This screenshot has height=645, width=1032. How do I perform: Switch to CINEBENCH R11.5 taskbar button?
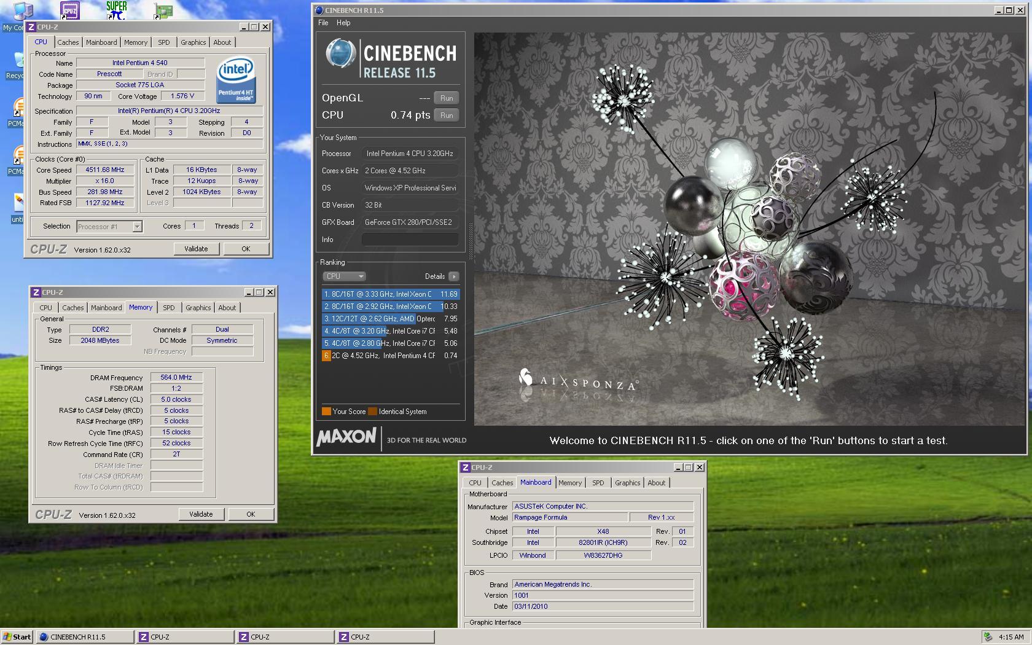[85, 637]
